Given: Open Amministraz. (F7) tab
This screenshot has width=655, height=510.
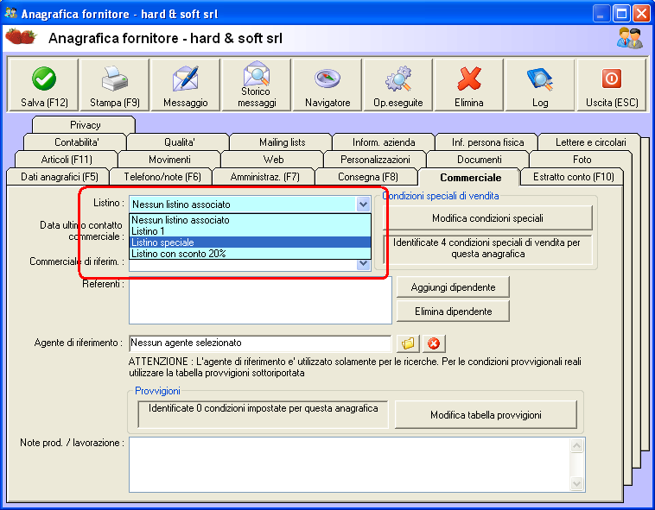Looking at the screenshot, I should 264,177.
